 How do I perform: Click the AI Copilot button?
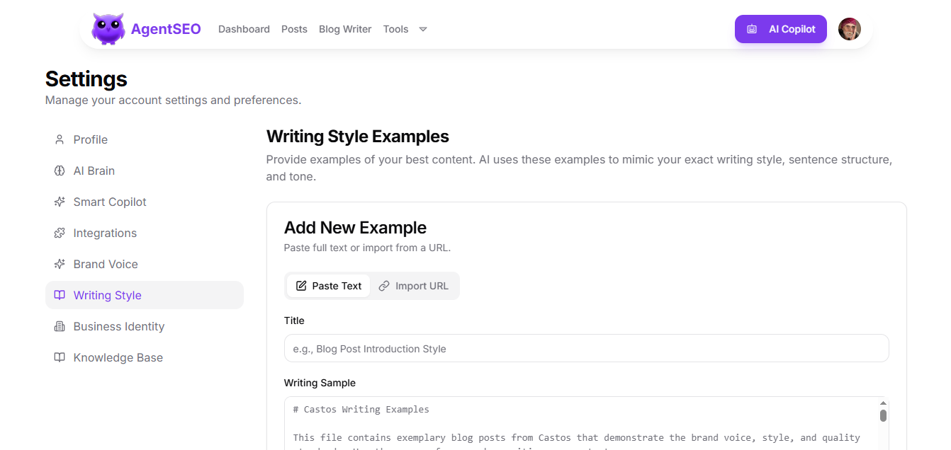(780, 29)
